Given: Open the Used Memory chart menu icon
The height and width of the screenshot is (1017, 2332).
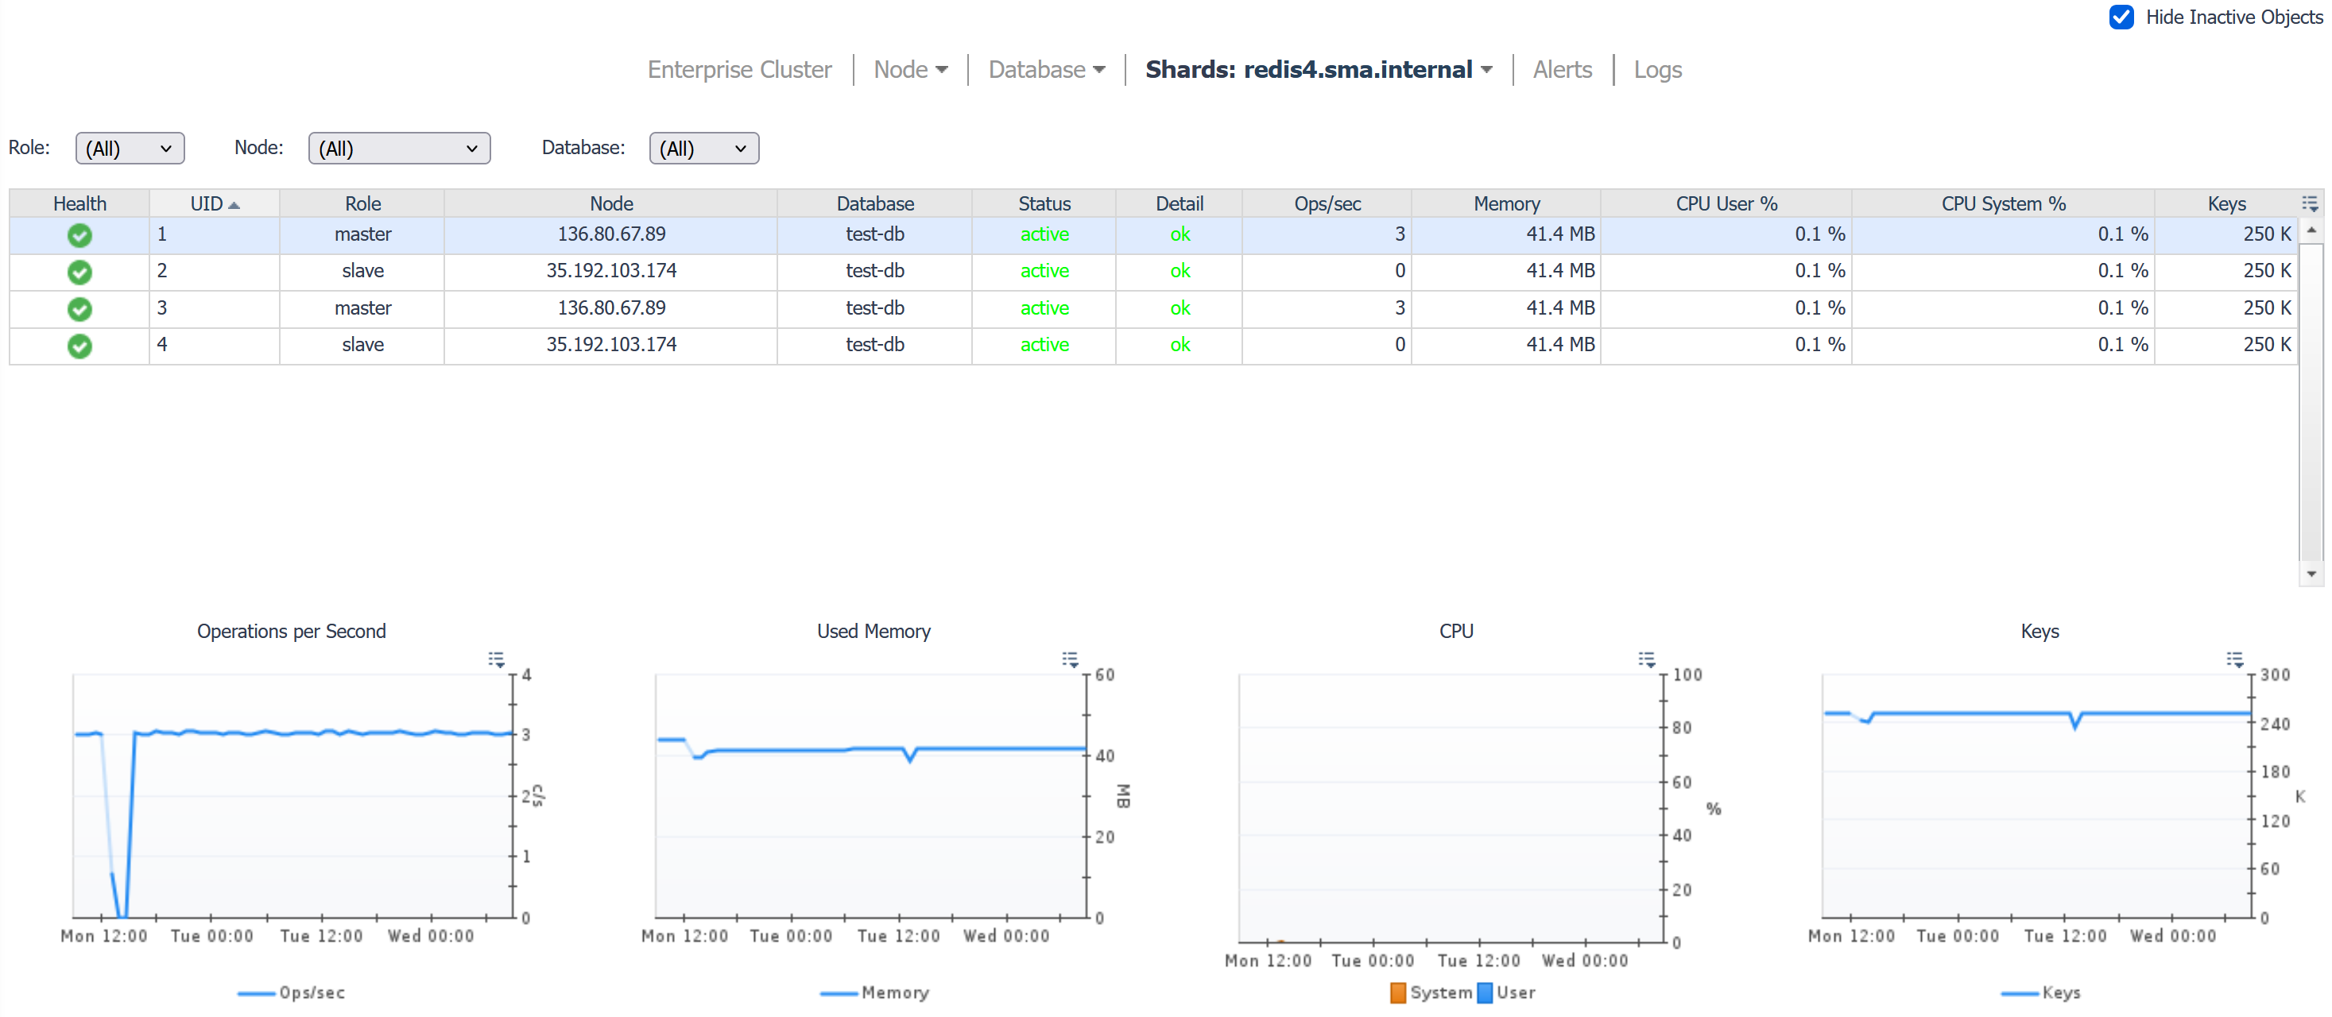Looking at the screenshot, I should [1070, 659].
